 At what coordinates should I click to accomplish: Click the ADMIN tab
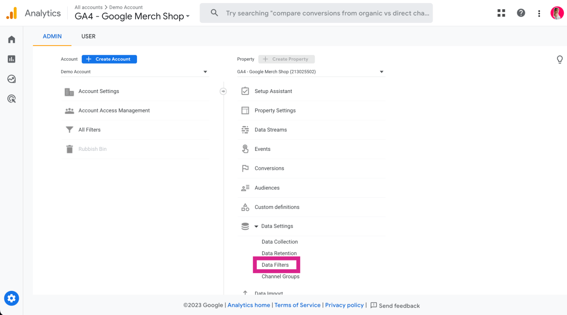pos(52,37)
